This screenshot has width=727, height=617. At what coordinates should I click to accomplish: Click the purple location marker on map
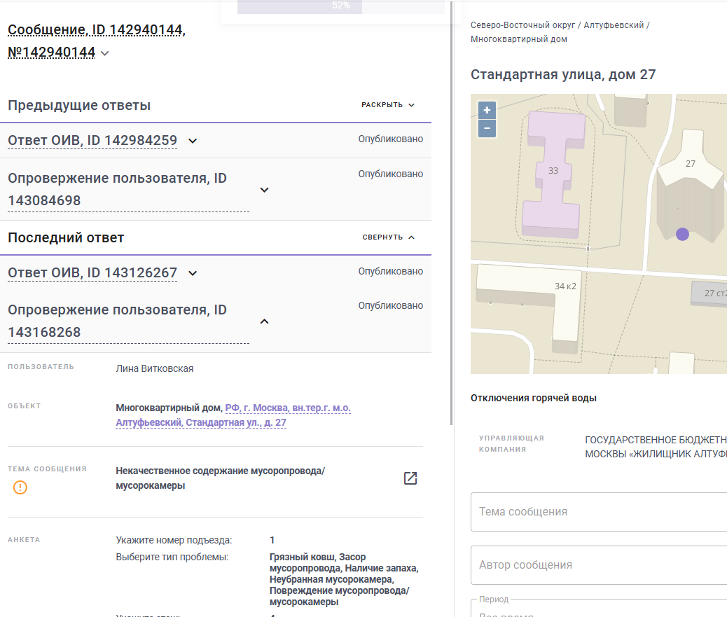[x=682, y=234]
